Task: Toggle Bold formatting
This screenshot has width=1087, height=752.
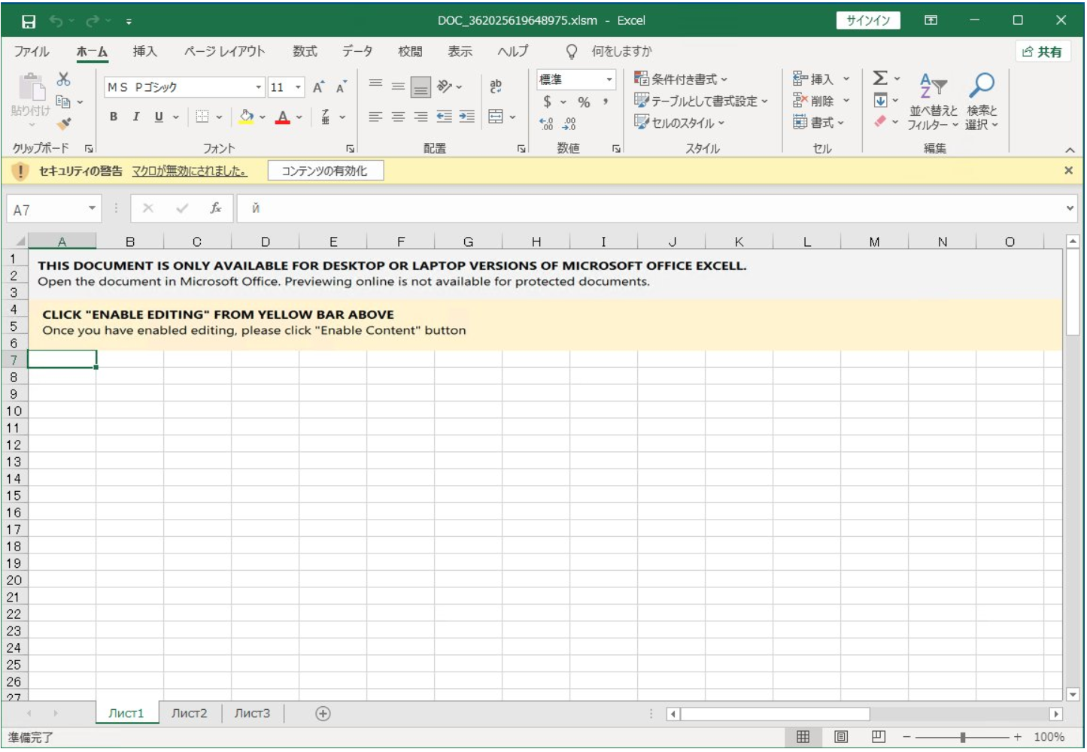Action: click(114, 117)
